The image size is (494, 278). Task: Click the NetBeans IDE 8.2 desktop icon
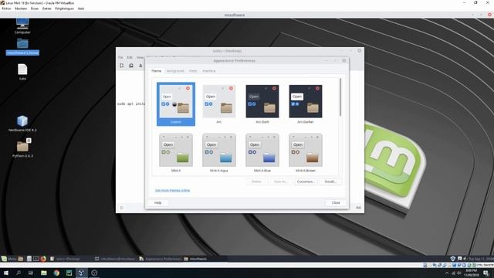pyautogui.click(x=22, y=124)
